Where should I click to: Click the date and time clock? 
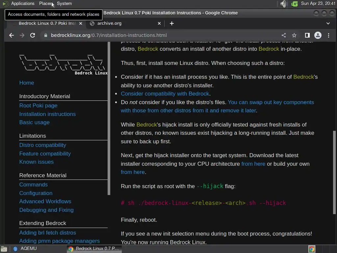[318, 3]
